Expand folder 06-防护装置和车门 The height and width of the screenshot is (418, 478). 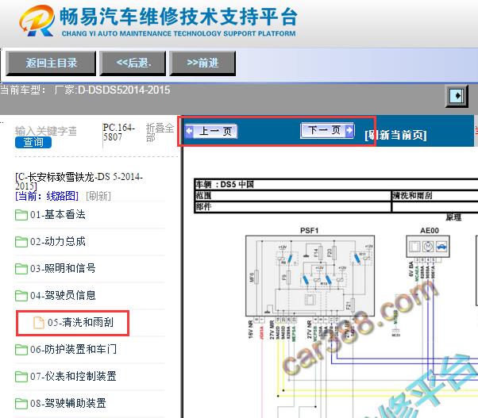(x=73, y=349)
